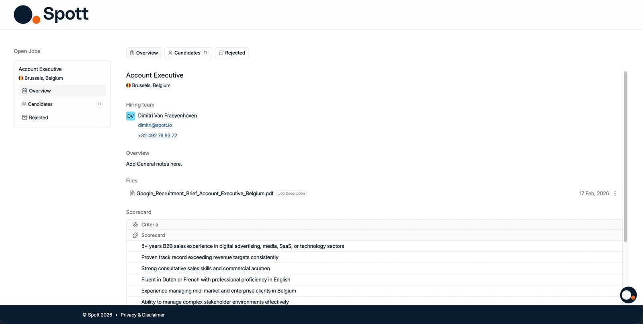
Task: Select Overview in the Open Jobs sidebar
Action: coord(62,91)
